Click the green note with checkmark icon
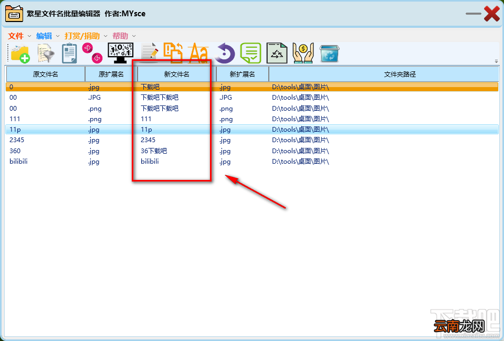The height and width of the screenshot is (341, 504). (x=251, y=53)
